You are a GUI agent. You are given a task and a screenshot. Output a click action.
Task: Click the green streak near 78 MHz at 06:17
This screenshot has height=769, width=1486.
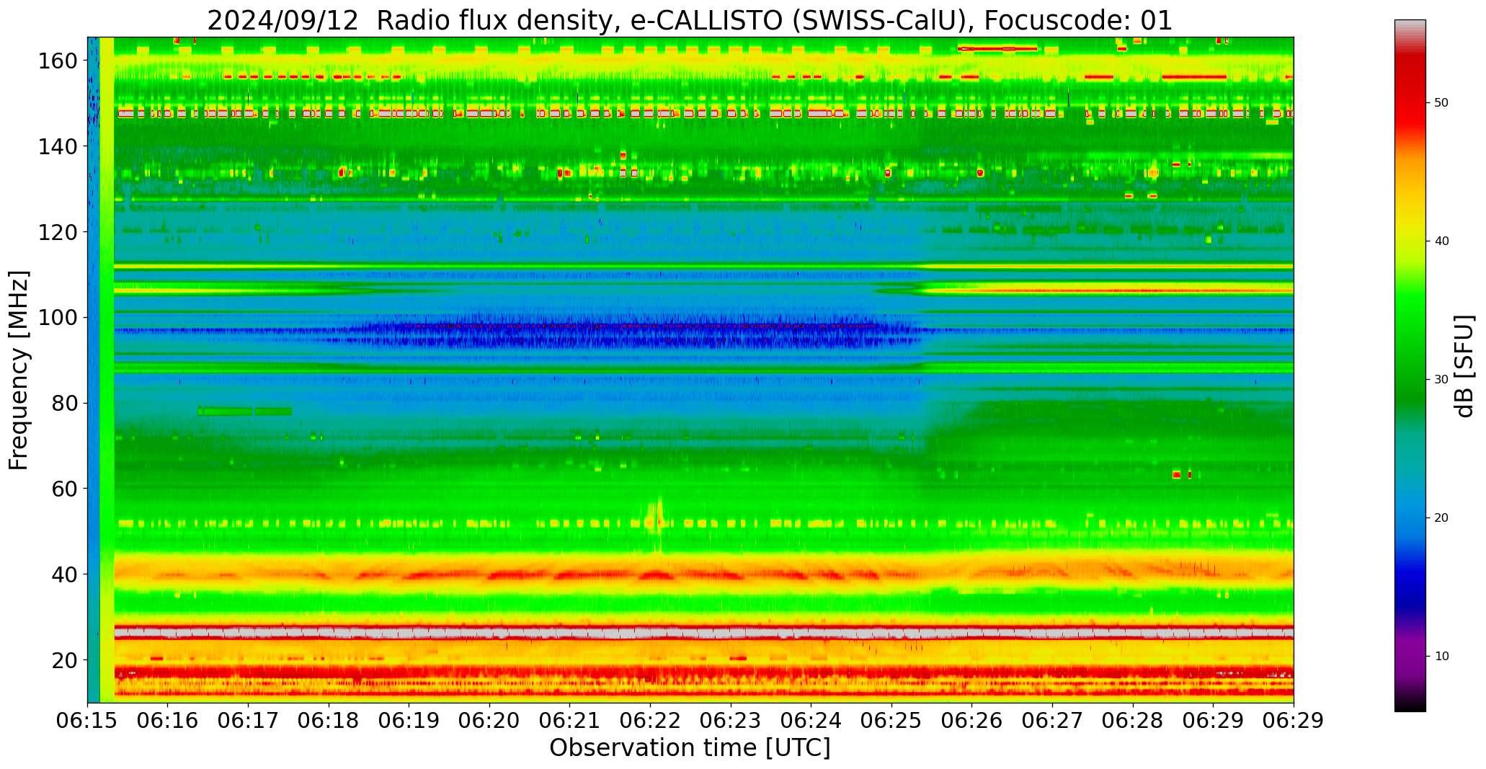[245, 412]
